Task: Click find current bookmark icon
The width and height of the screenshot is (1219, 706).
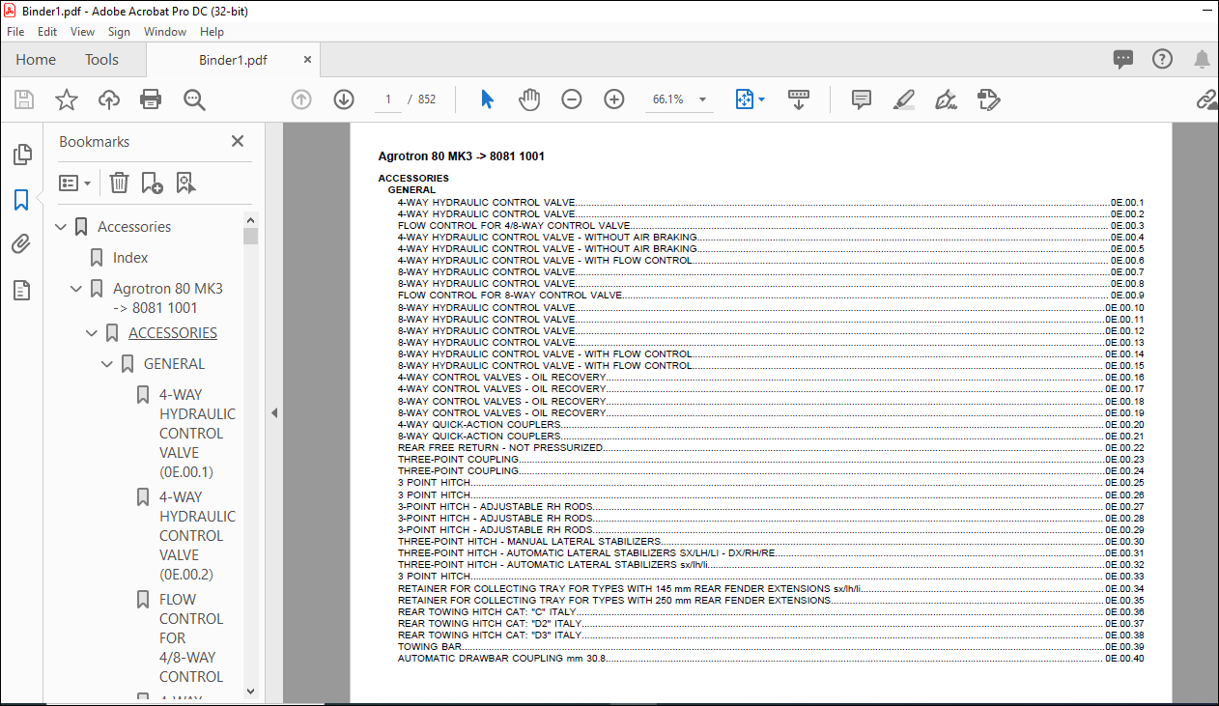Action: 185,183
